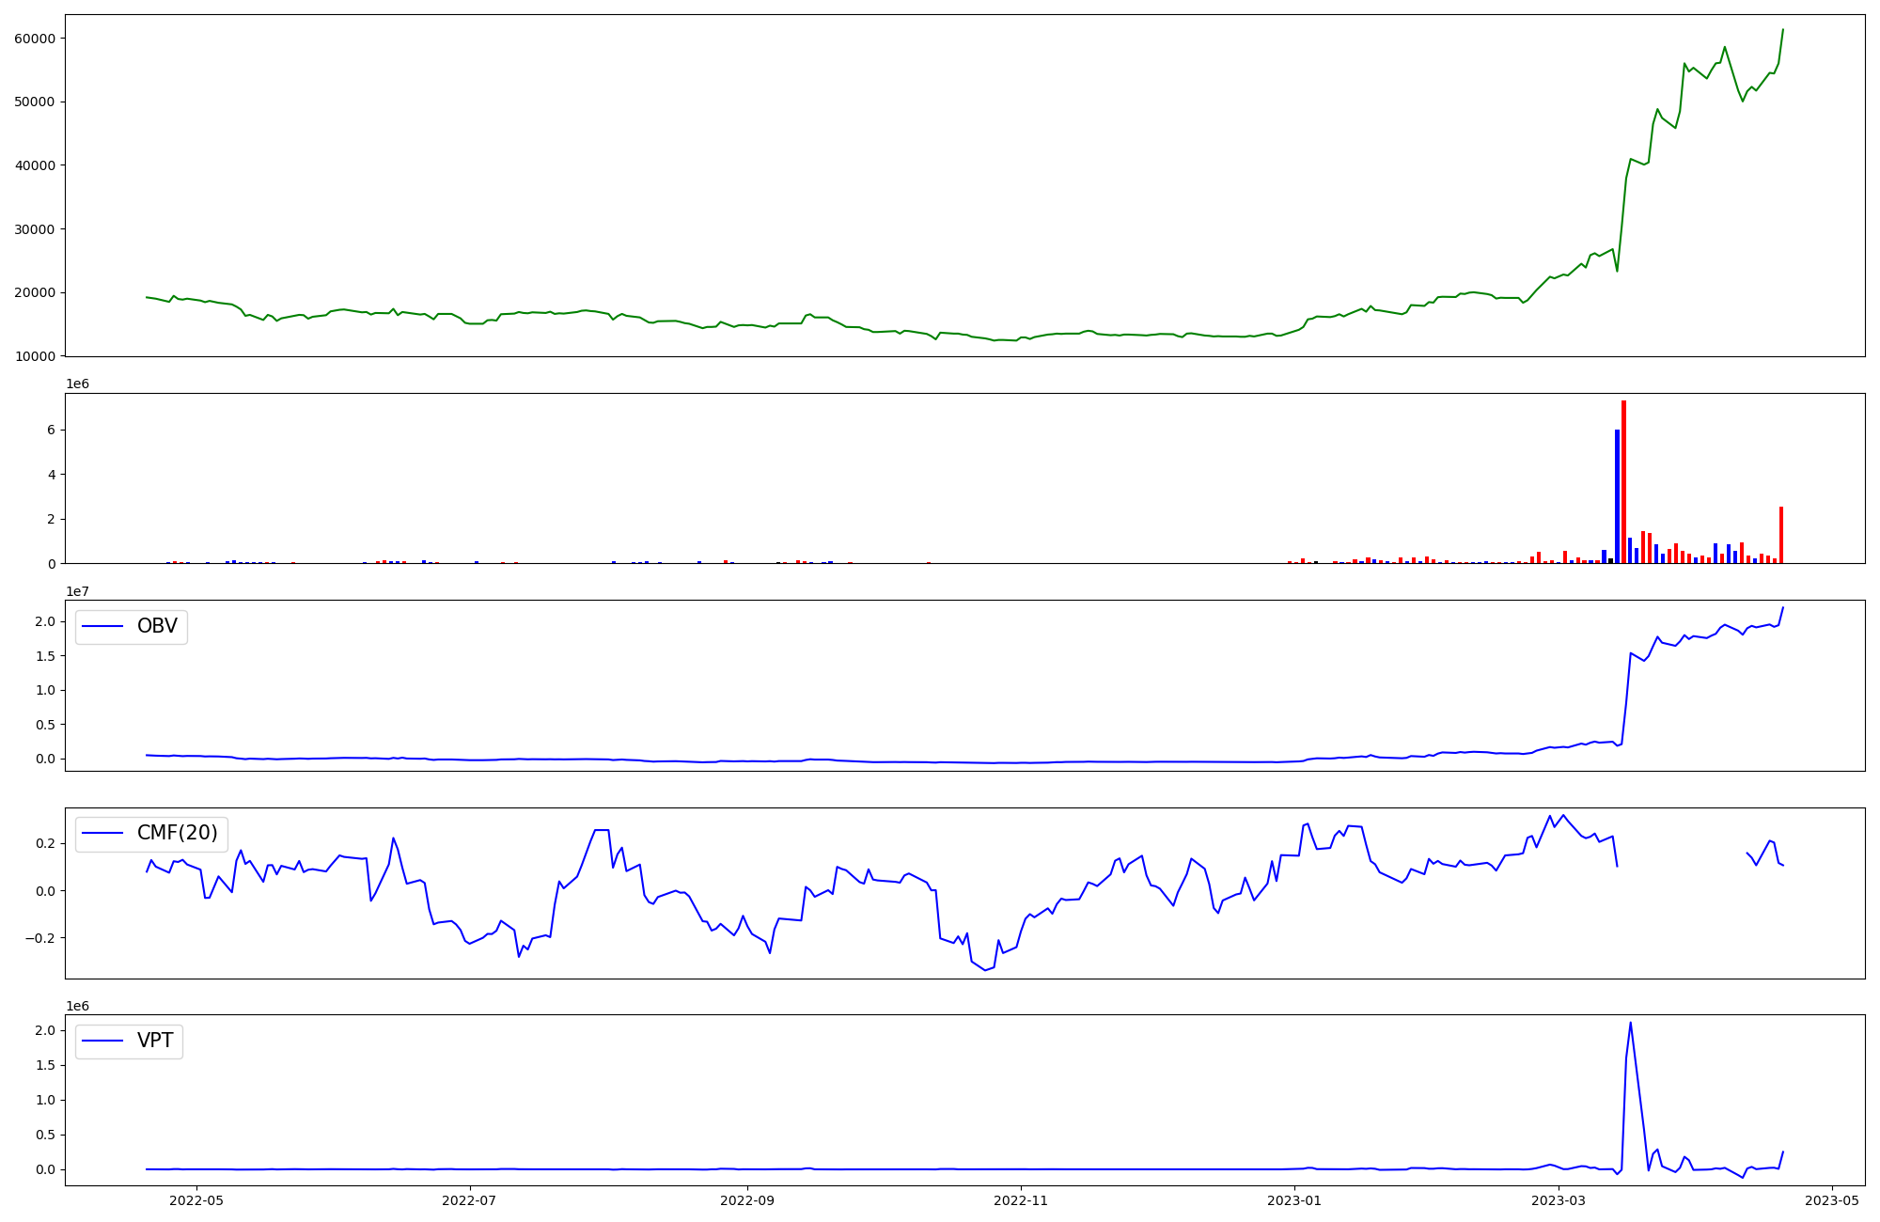Click the 60000 price axis tick label
The image size is (1880, 1222).
pyautogui.click(x=35, y=39)
